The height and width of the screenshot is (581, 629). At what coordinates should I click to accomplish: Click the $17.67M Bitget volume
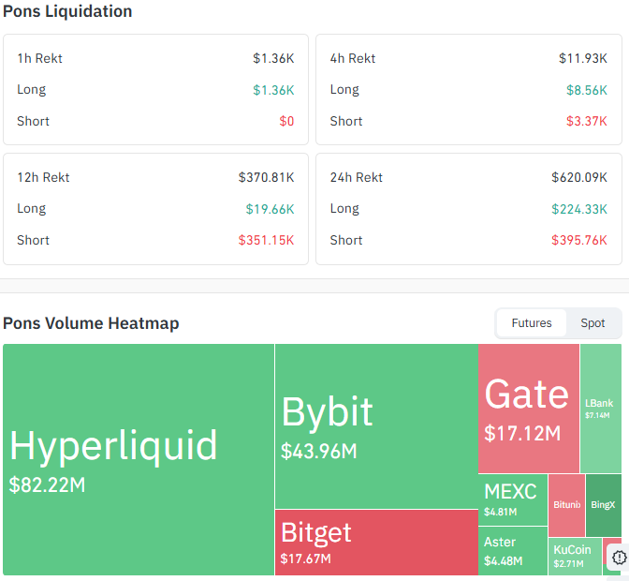tap(306, 559)
